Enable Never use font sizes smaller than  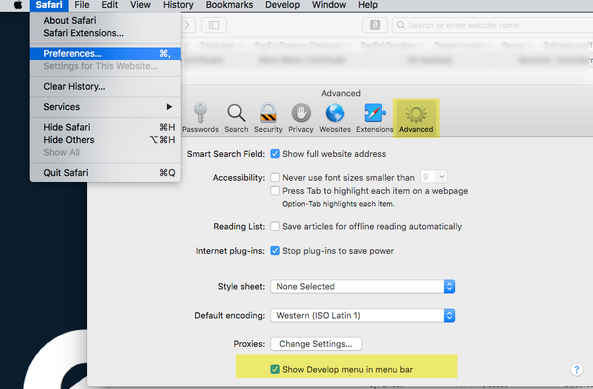[275, 177]
